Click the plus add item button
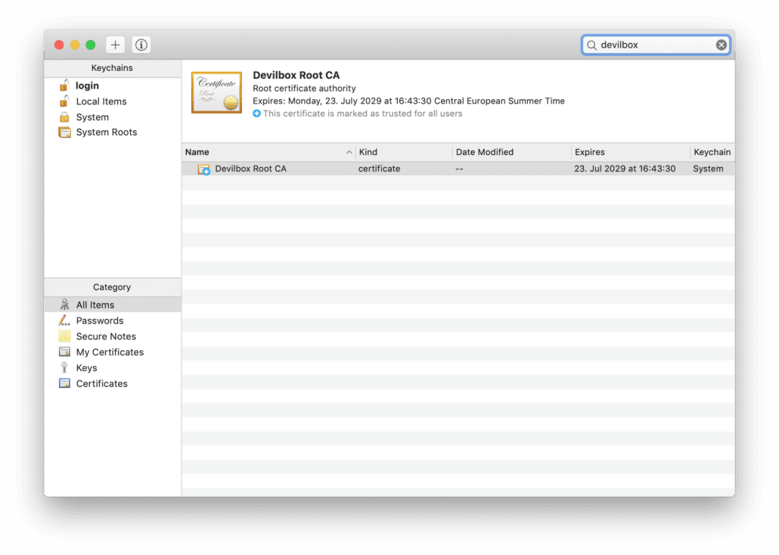The width and height of the screenshot is (779, 555). point(115,45)
